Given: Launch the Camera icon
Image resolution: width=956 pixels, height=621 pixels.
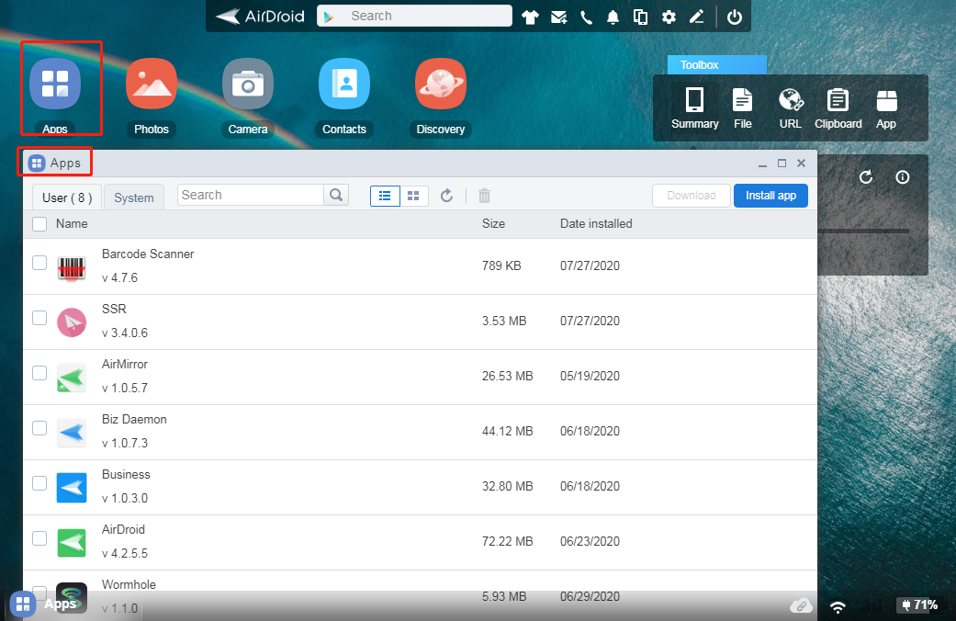Looking at the screenshot, I should tap(248, 85).
